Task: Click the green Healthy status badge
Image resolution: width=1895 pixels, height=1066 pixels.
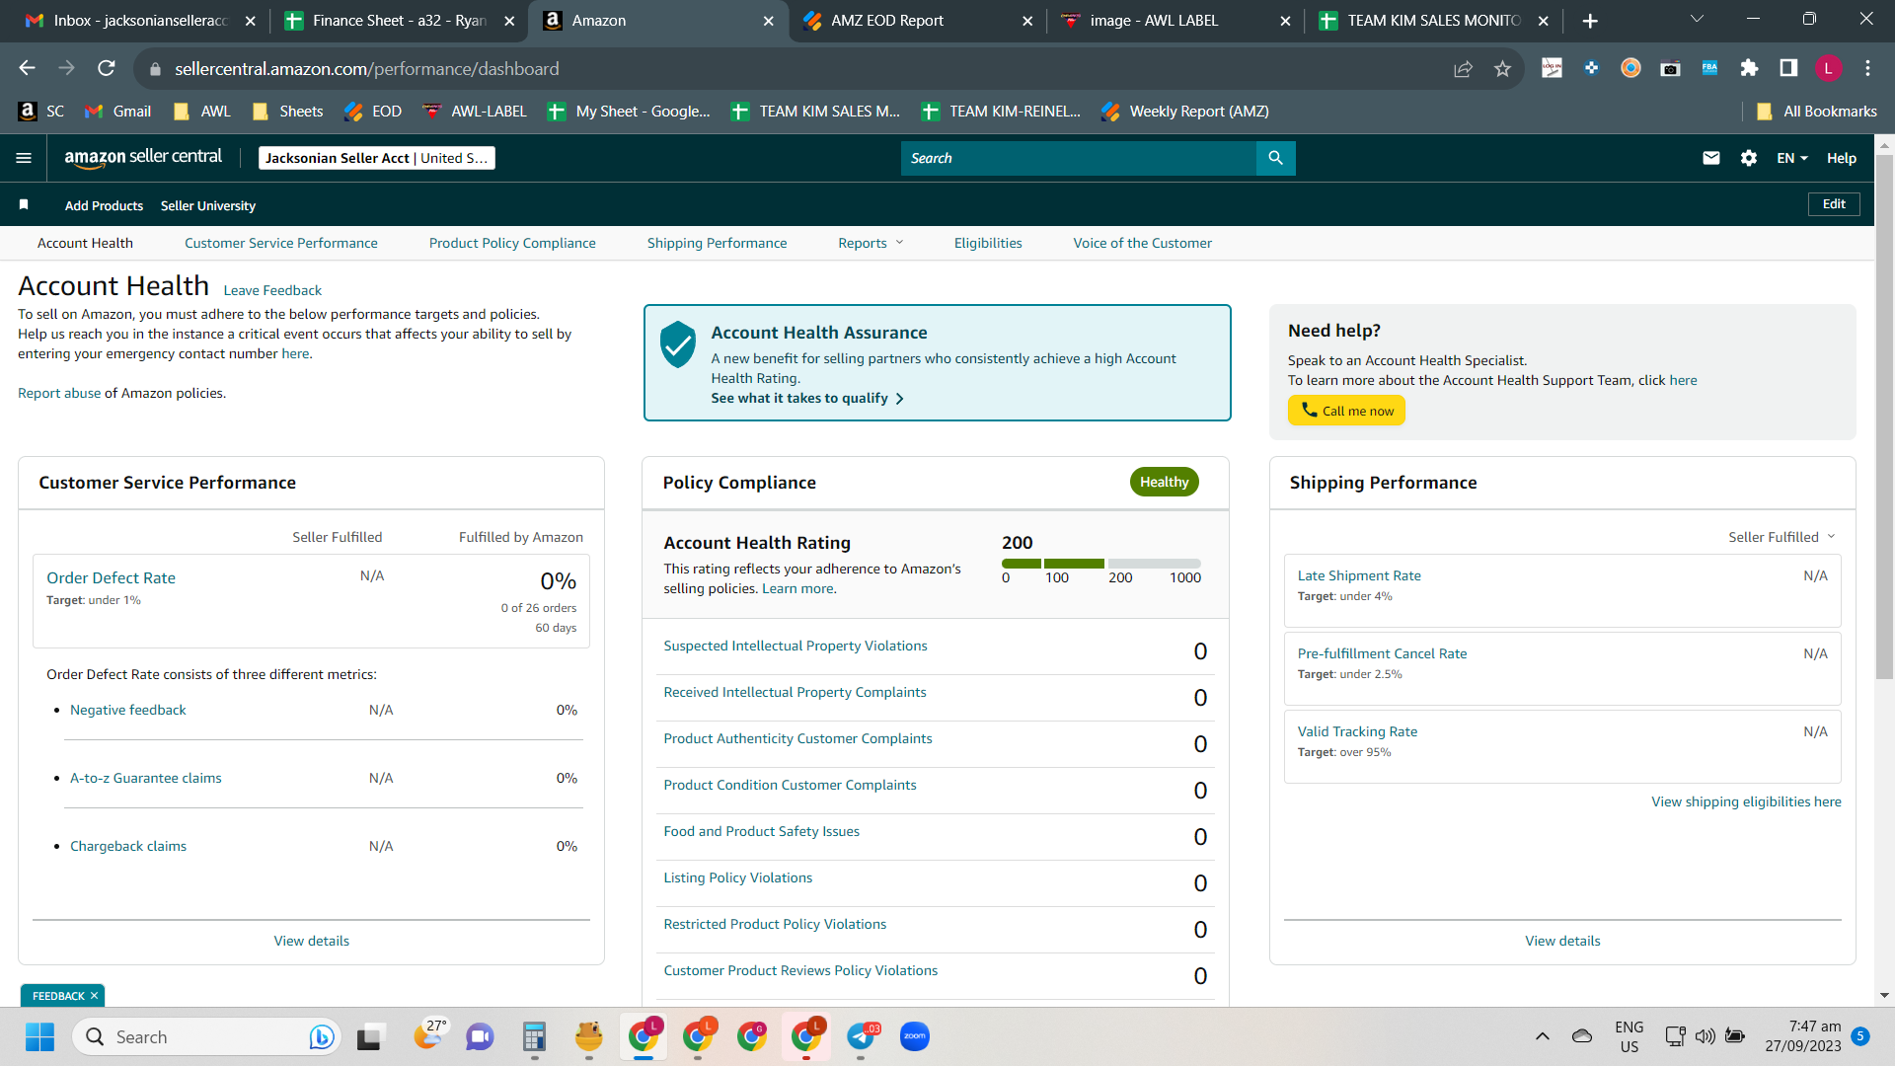Action: coord(1165,482)
